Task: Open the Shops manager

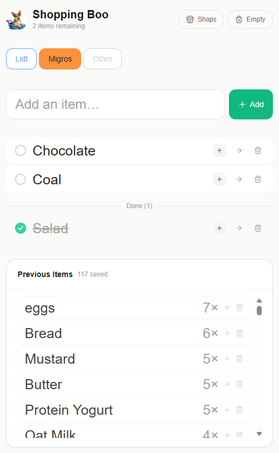Action: click(x=201, y=19)
